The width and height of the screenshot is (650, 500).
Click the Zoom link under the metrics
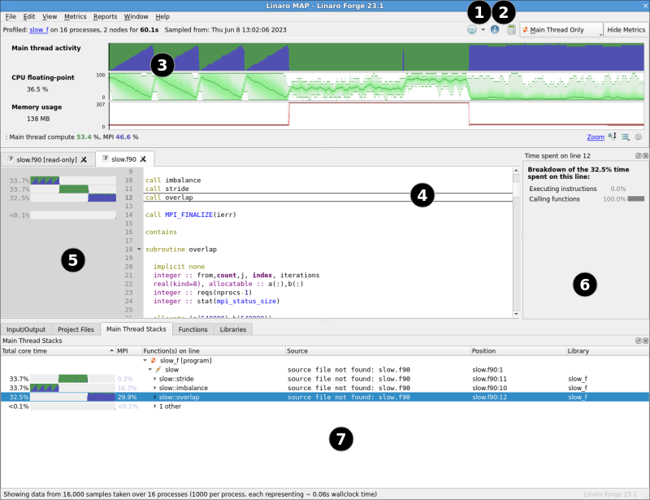pos(596,137)
